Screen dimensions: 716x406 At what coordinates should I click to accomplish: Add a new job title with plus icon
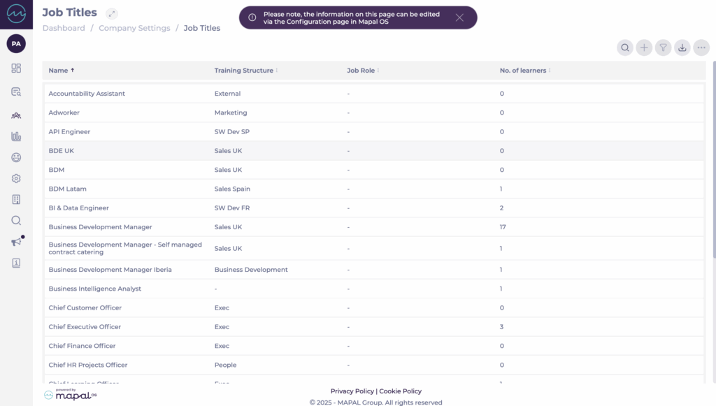(x=644, y=48)
